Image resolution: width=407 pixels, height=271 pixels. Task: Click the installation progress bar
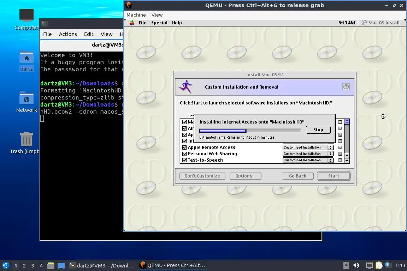(250, 131)
